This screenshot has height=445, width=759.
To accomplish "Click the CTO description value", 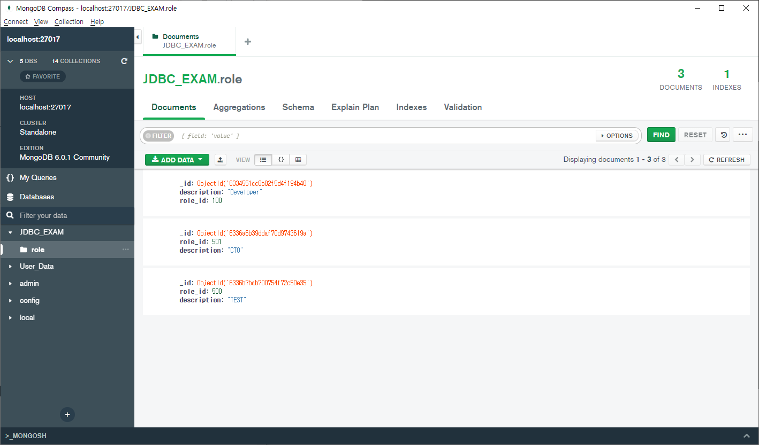I will tap(235, 251).
